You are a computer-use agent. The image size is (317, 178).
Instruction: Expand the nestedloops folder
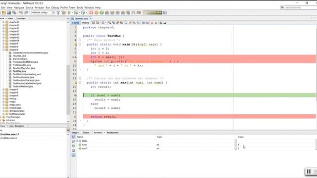point(3,108)
